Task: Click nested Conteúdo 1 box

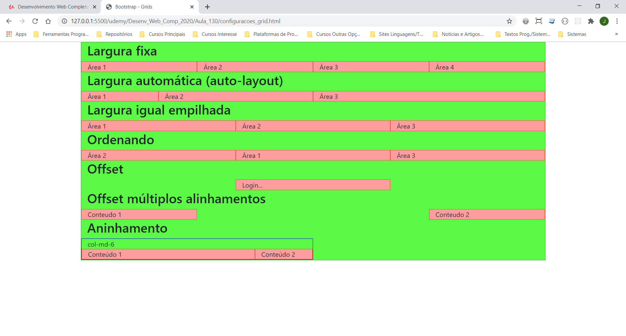Action: pyautogui.click(x=168, y=254)
